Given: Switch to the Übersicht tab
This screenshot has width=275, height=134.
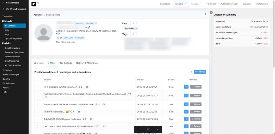Looking at the screenshot, I should pyautogui.click(x=39, y=63).
